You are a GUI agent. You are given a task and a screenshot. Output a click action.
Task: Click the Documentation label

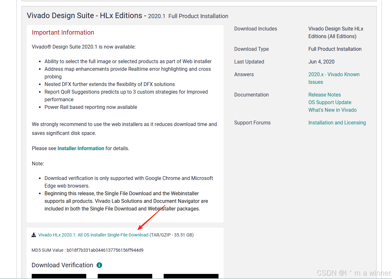[x=252, y=95]
